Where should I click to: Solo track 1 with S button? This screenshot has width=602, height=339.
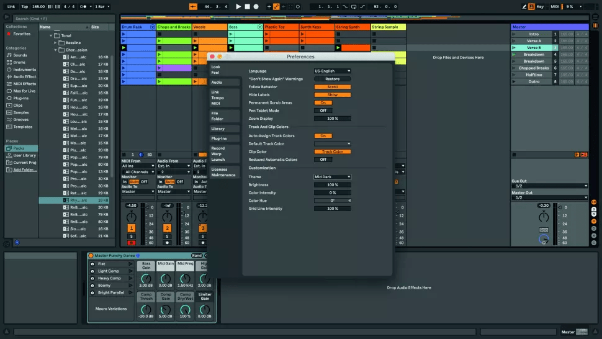[132, 236]
